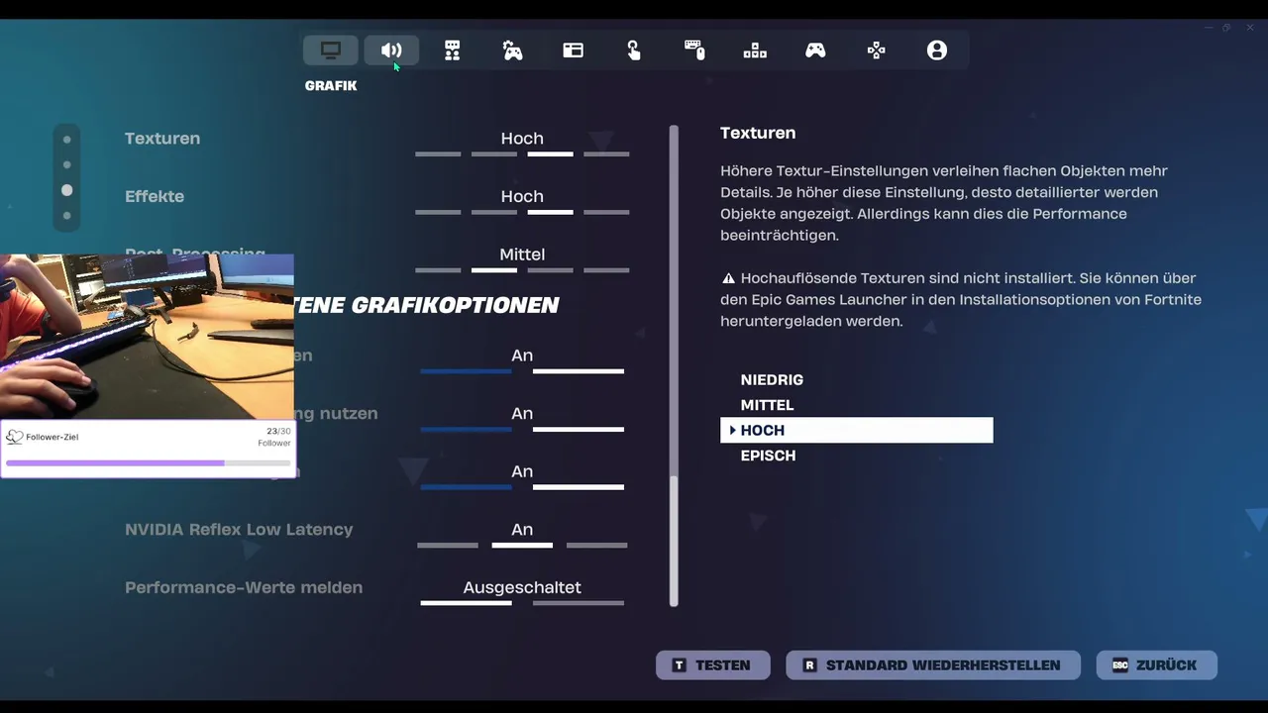1268x713 pixels.
Task: Click the Hoch value in the Effekte row
Action: (x=522, y=196)
